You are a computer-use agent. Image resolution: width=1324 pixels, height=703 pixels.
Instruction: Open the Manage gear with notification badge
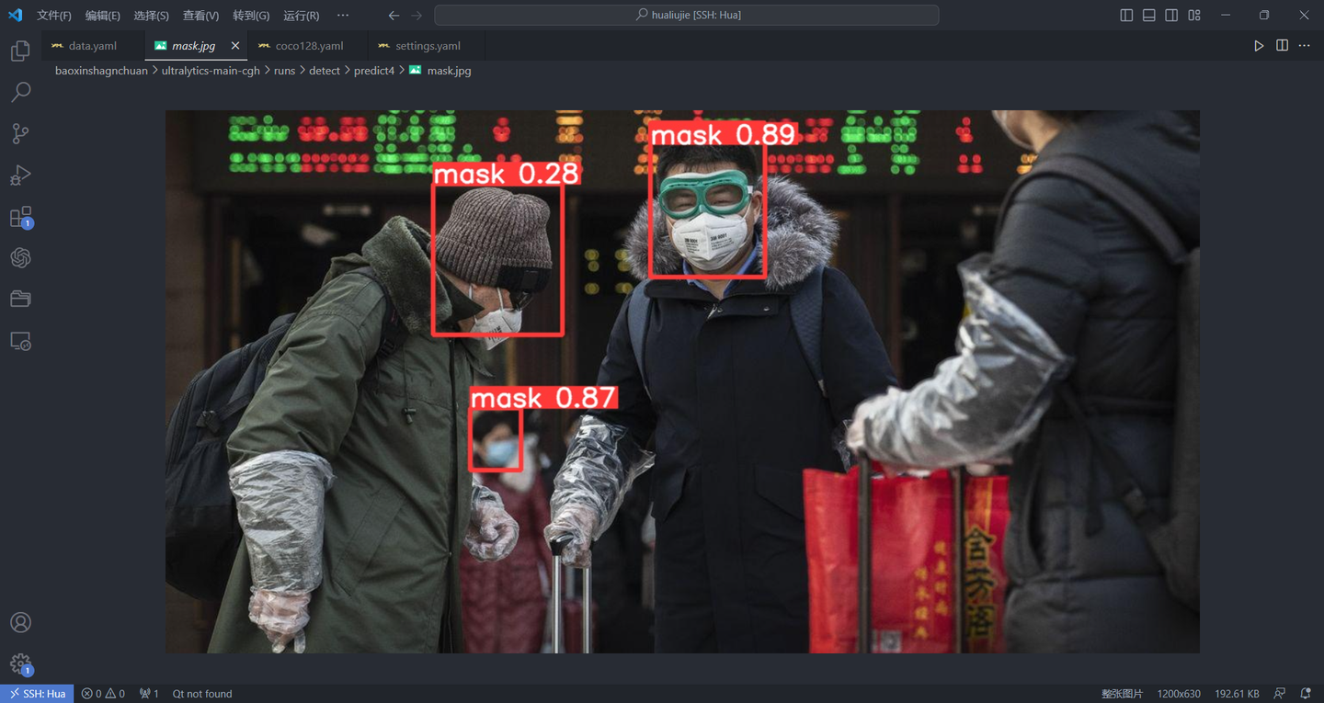point(19,663)
